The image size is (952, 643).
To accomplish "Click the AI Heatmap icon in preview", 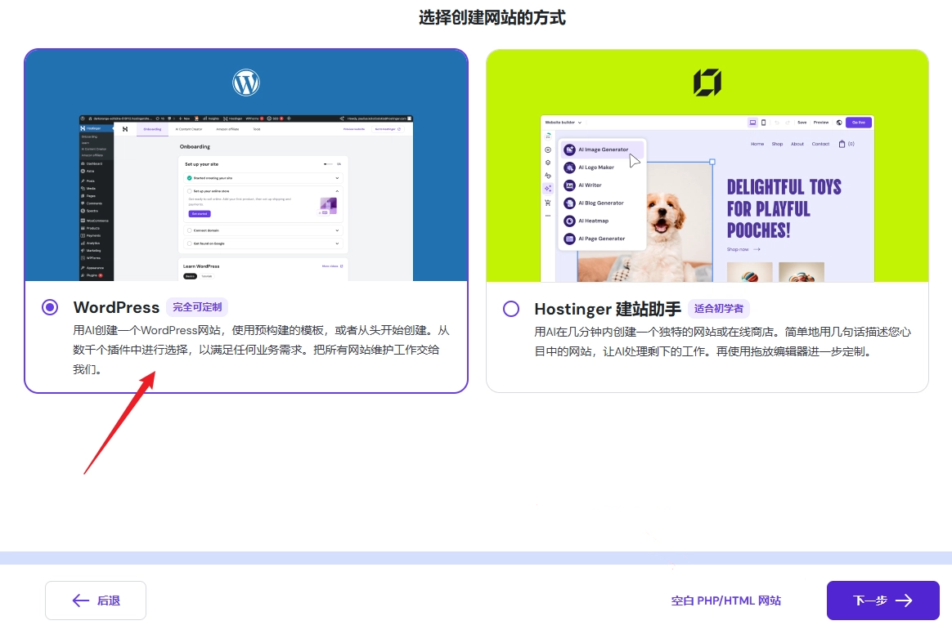I will tap(569, 221).
